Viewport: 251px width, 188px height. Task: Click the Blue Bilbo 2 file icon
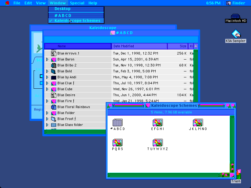54,65
